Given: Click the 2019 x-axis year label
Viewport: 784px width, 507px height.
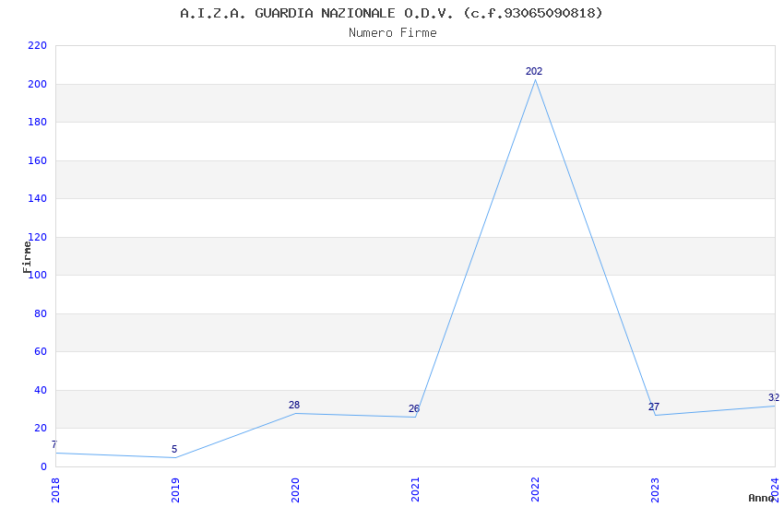Looking at the screenshot, I should click(x=175, y=490).
